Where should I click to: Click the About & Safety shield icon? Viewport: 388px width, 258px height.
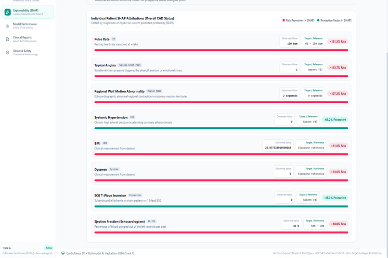(7, 52)
